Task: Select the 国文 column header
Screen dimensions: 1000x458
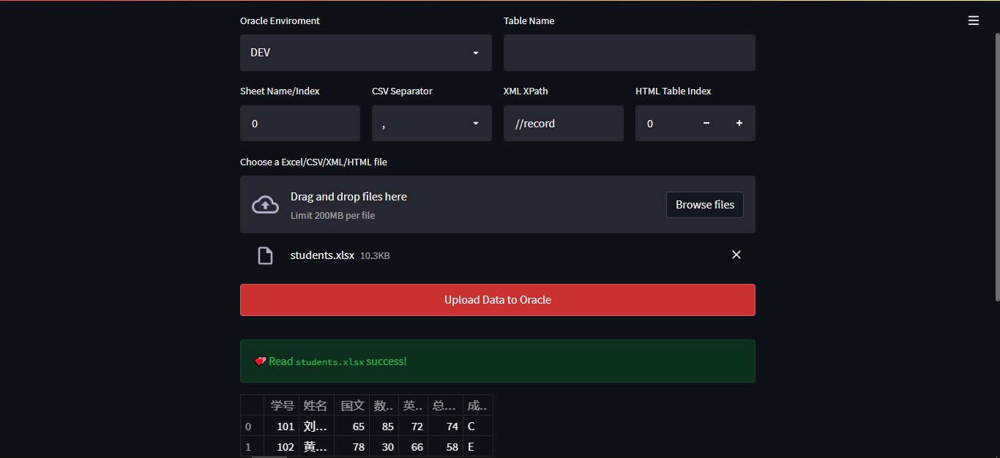Action: (x=352, y=405)
